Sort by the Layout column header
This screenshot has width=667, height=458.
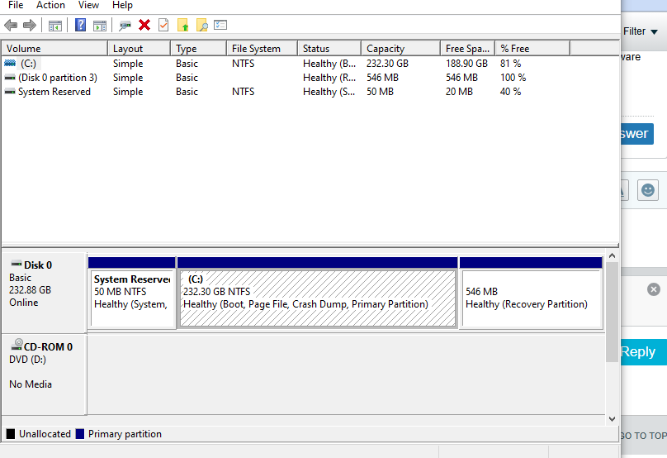[140, 49]
